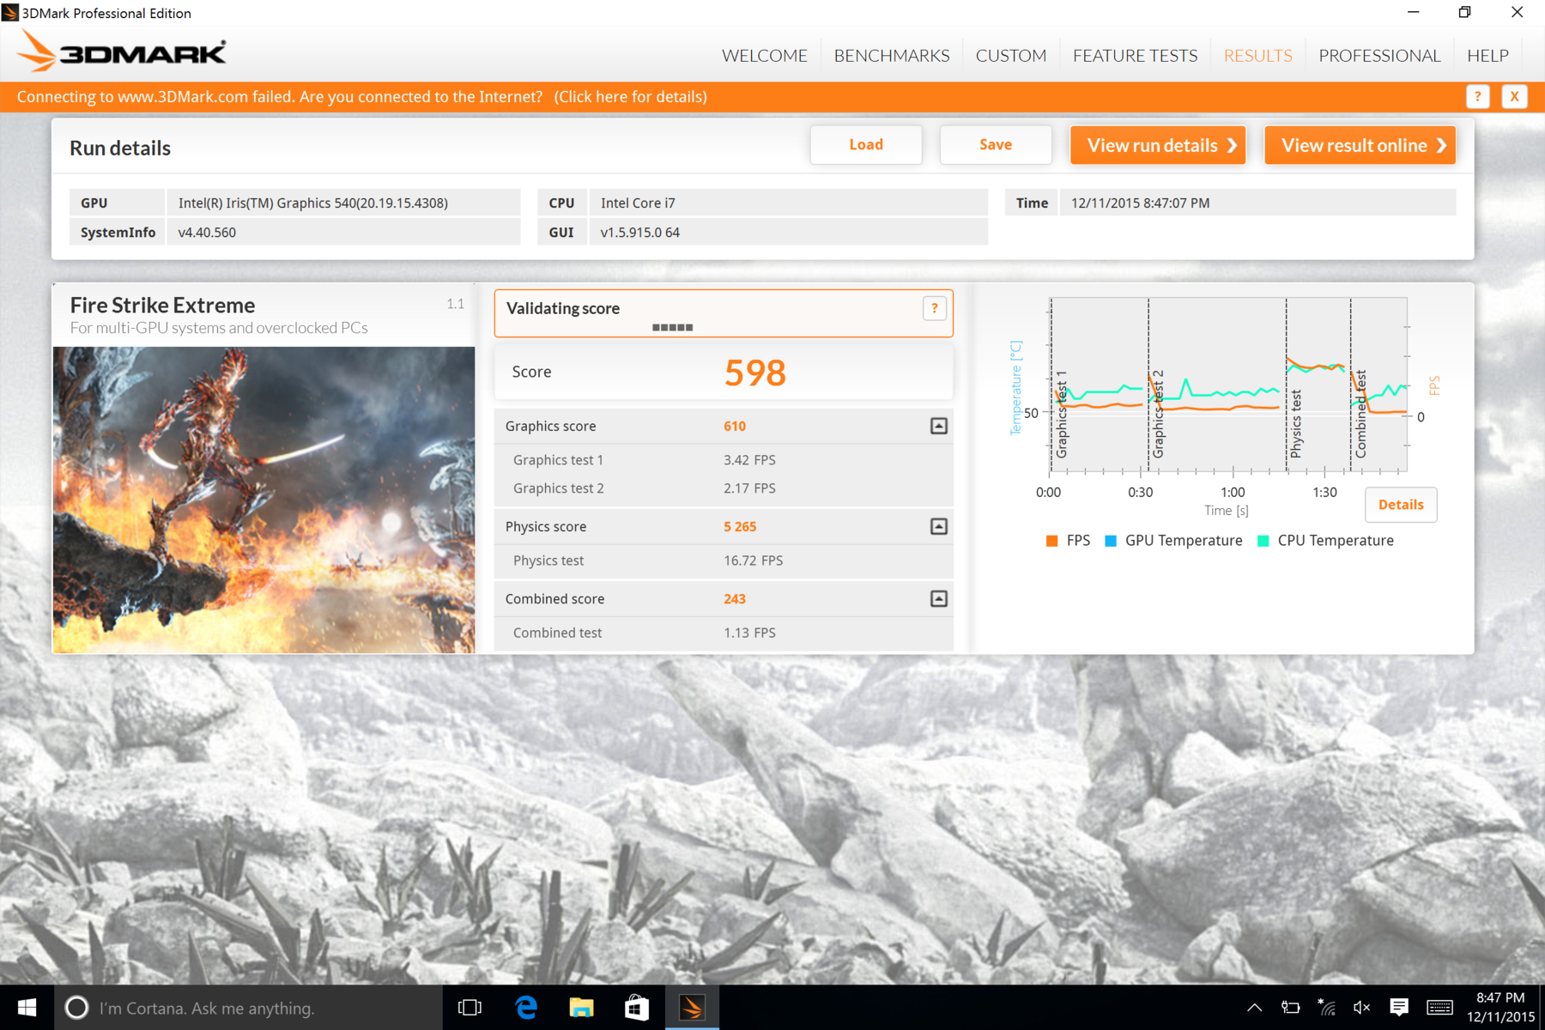
Task: Open the Professional tab
Action: tap(1379, 56)
